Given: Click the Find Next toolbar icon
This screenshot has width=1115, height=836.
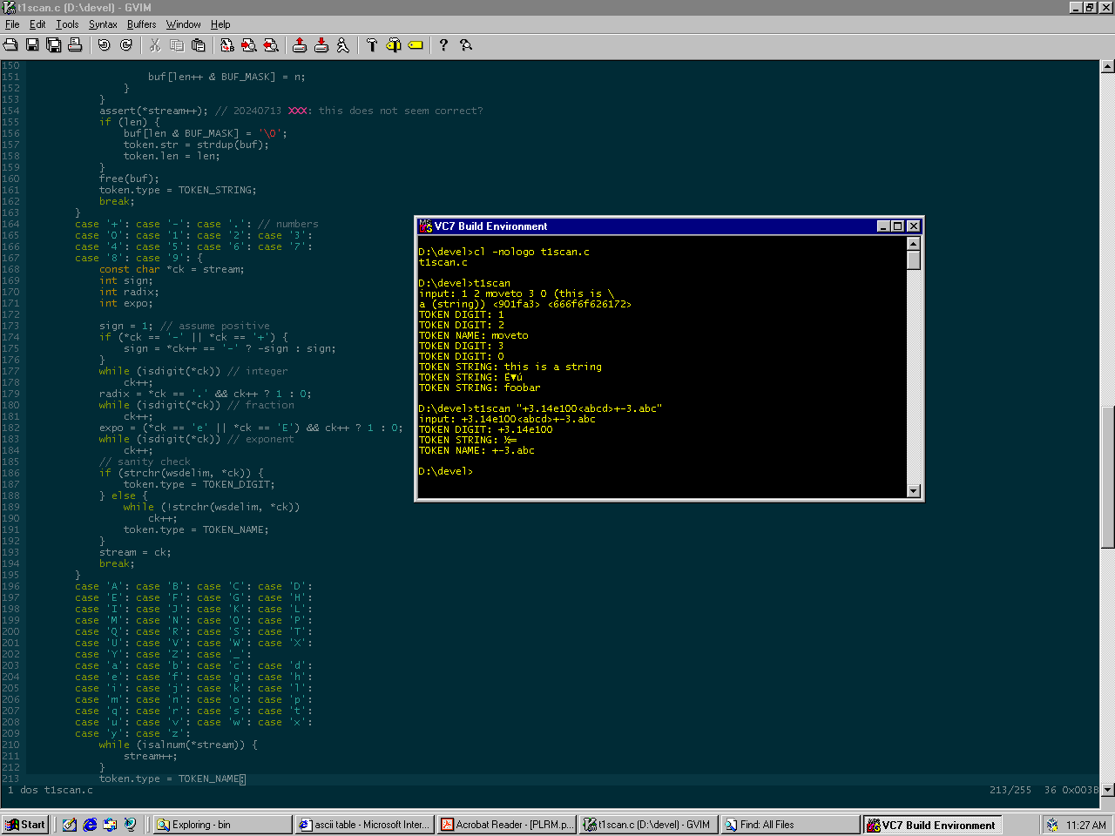Looking at the screenshot, I should click(249, 44).
